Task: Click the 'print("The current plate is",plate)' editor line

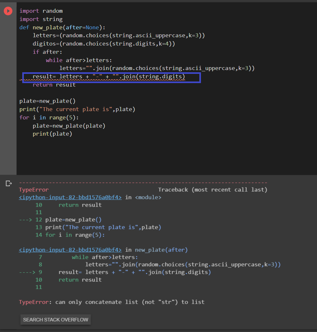Action: pyautogui.click(x=77, y=109)
